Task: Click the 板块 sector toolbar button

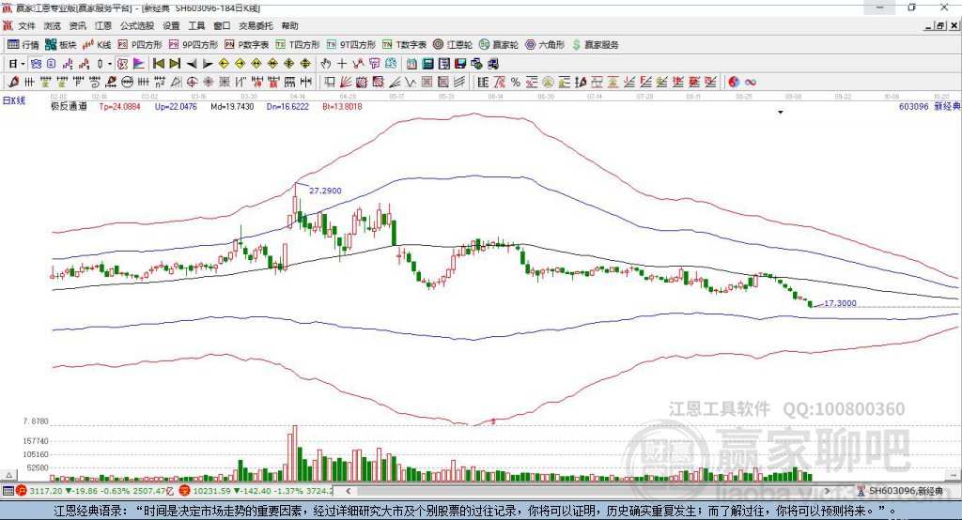Action: [x=61, y=45]
